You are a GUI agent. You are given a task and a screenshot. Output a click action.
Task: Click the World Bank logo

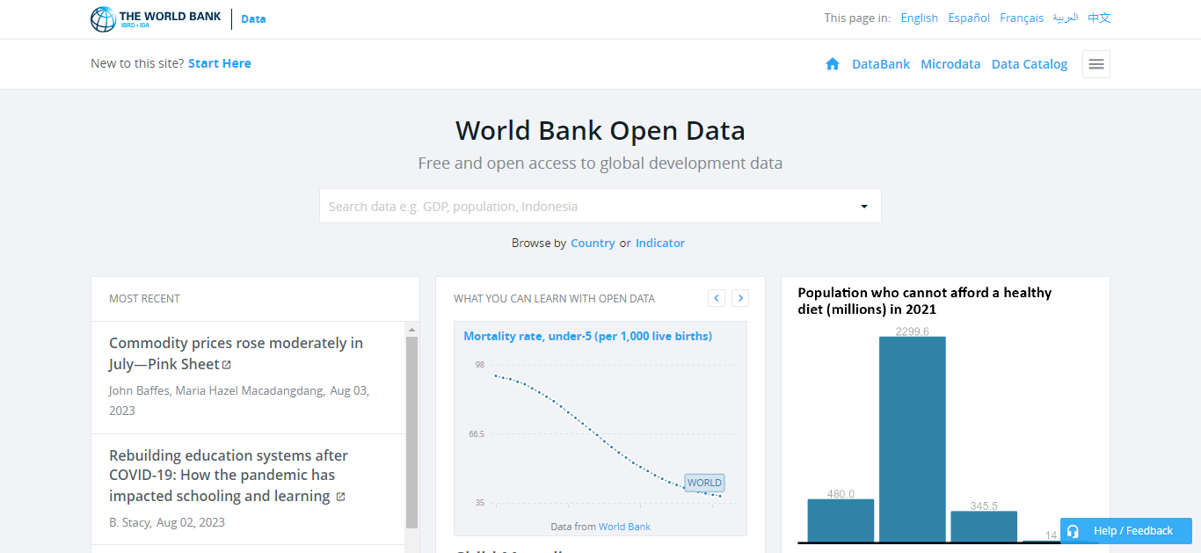[156, 18]
